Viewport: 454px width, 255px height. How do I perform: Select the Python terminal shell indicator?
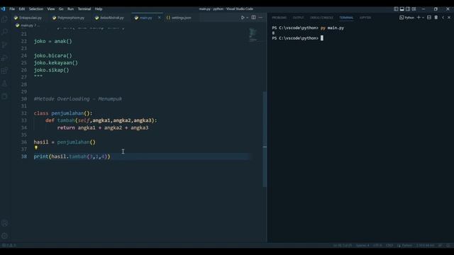click(406, 18)
